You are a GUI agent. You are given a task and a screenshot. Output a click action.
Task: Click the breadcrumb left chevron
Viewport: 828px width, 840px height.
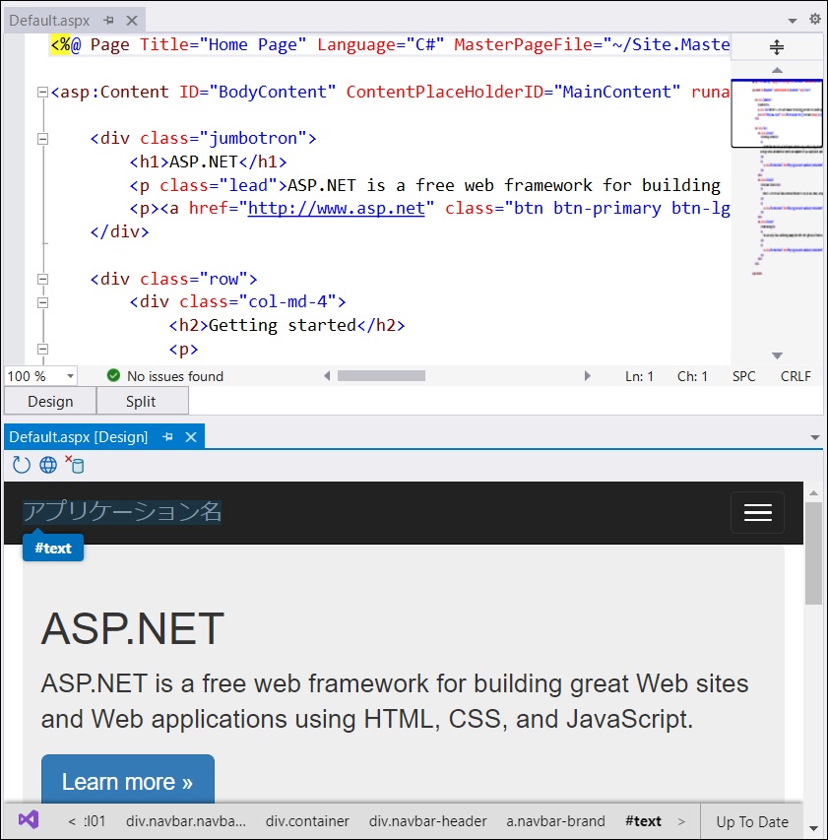pos(72,821)
